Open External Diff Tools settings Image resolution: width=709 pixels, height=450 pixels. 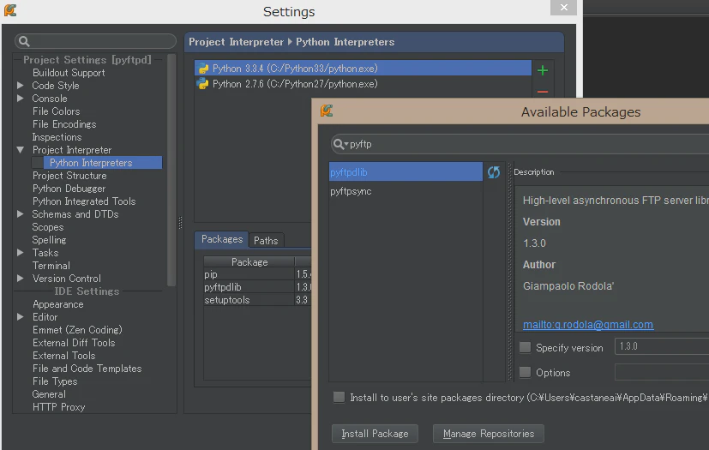[74, 342]
